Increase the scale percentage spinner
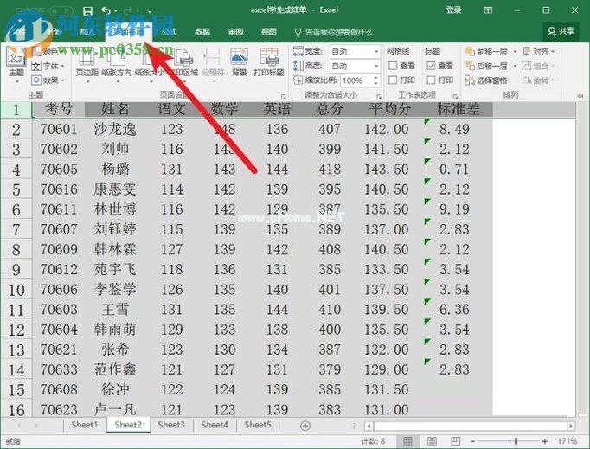 click(375, 77)
